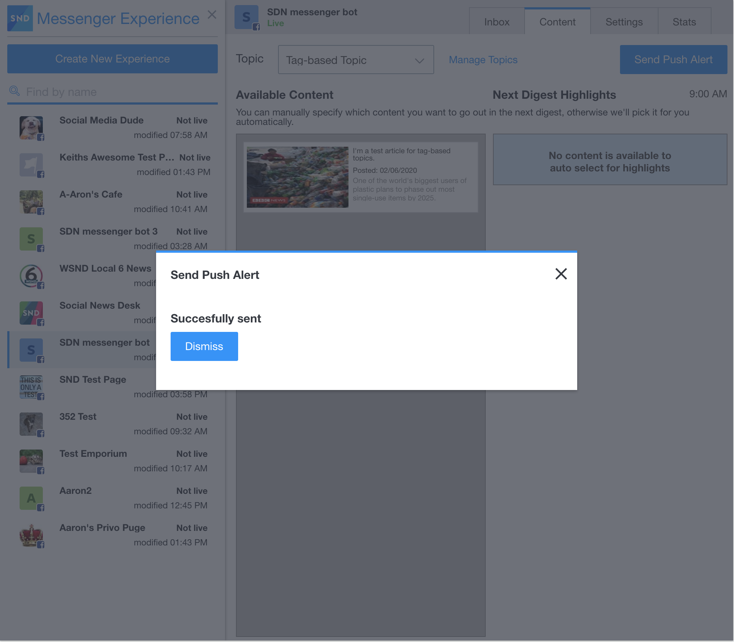734x642 pixels.
Task: Click modified 07:58 AM timestamp
Action: (171, 135)
